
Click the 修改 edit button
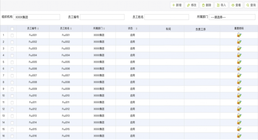point(192,5)
